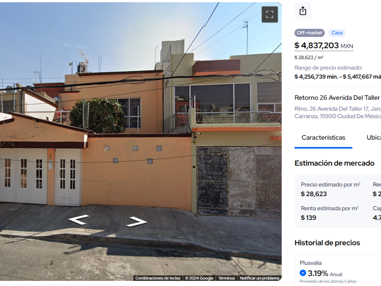Click the $4,837,203 MXN estimated price
The height and width of the screenshot is (286, 381).
(324, 45)
